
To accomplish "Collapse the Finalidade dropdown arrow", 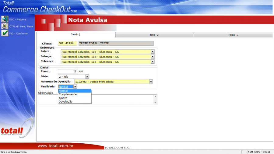I will click(x=75, y=87).
